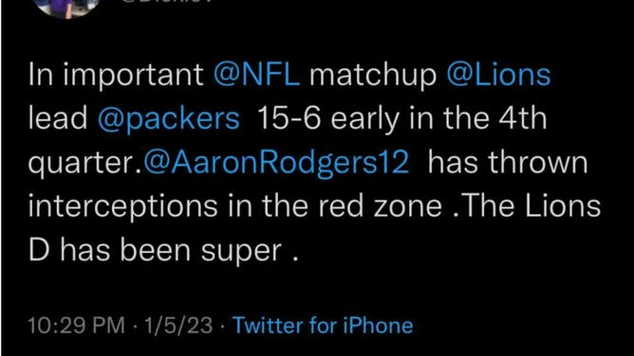Image resolution: width=634 pixels, height=356 pixels.
Task: Open the tweet author's profile avatar
Action: pyautogui.click(x=66, y=8)
